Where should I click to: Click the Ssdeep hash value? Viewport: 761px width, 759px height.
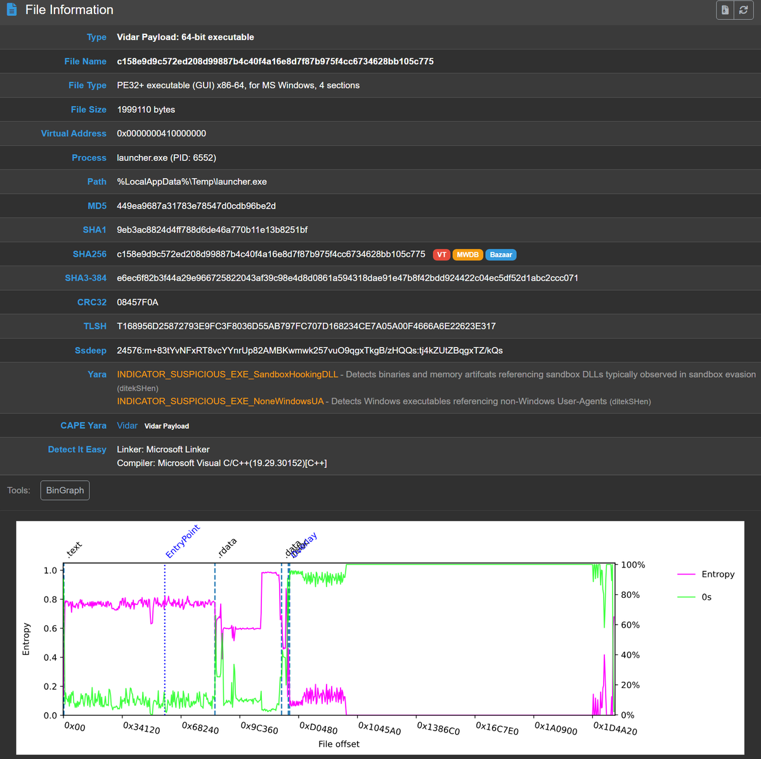[309, 351]
